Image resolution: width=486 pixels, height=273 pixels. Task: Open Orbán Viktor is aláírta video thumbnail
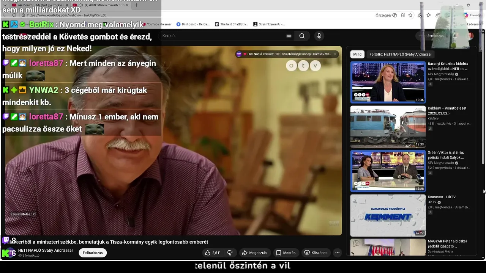coord(388,171)
